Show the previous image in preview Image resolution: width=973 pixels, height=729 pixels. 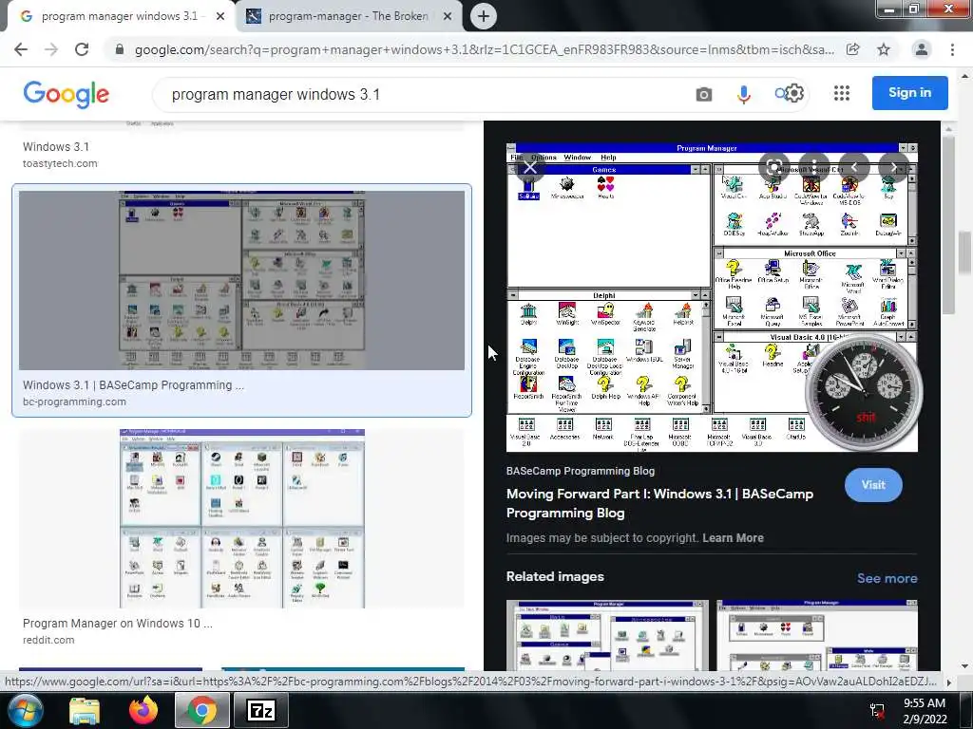click(854, 167)
